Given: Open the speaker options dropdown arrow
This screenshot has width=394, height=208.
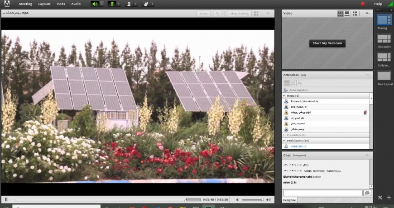Looking at the screenshot, I should click(x=101, y=4).
